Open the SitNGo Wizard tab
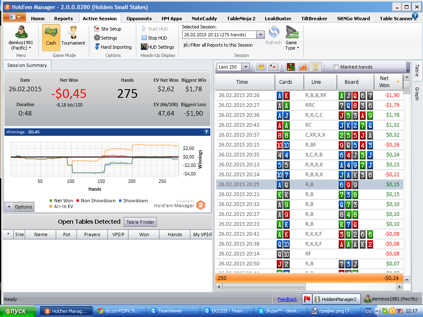 coord(354,19)
